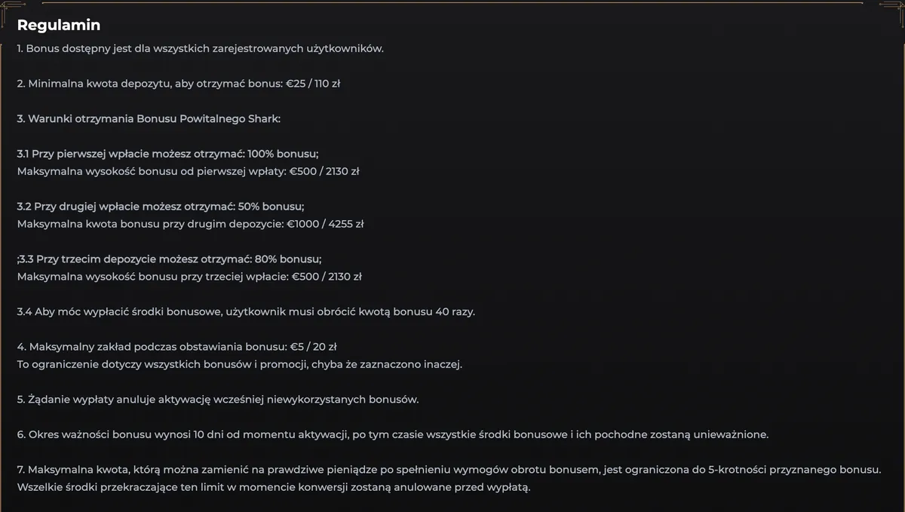Select rule 1 about registered users
This screenshot has height=512, width=905.
(x=201, y=49)
